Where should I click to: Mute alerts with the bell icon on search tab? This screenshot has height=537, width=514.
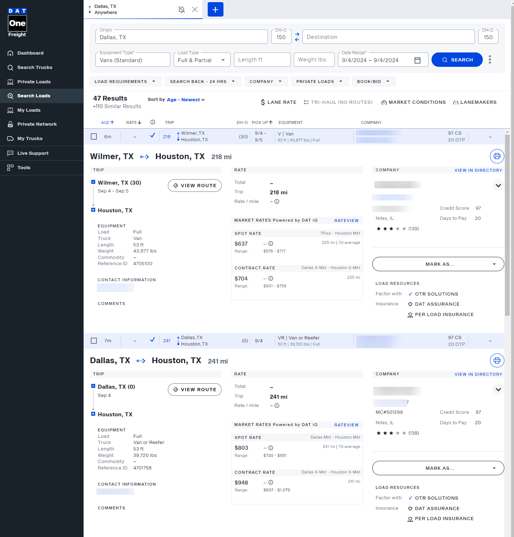(x=181, y=10)
